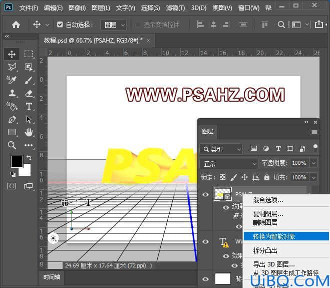
Task: Open the 文件(F) menu
Action: (x=29, y=8)
